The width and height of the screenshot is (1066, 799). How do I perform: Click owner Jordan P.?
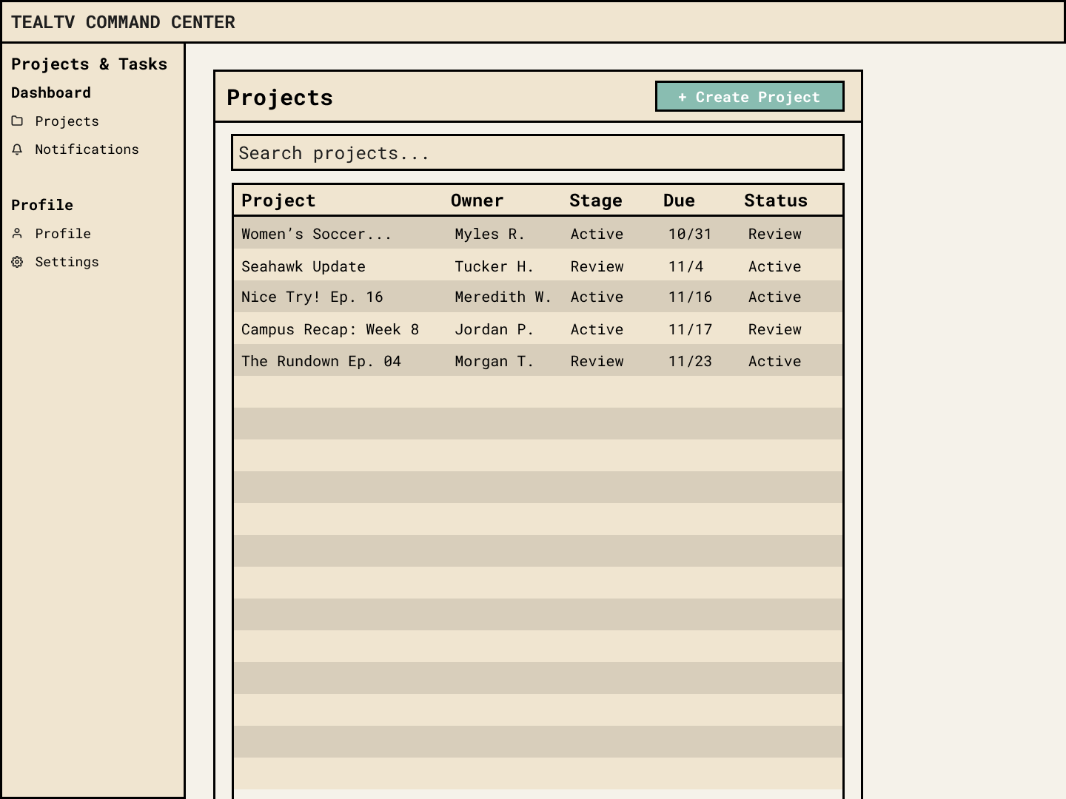(x=495, y=329)
